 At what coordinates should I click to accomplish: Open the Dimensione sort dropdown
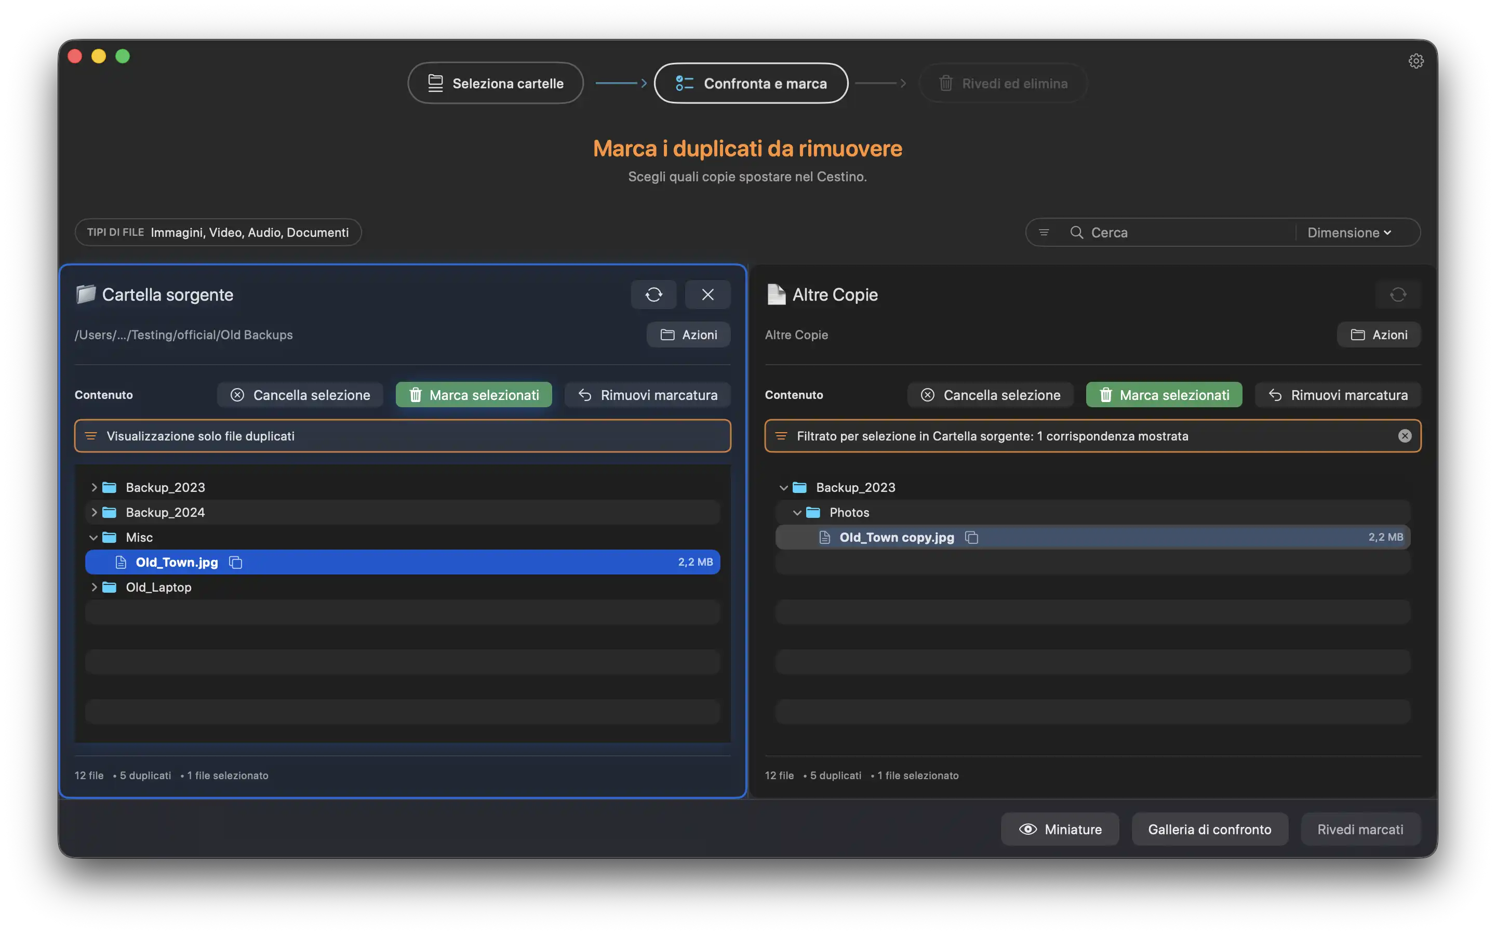[1349, 233]
